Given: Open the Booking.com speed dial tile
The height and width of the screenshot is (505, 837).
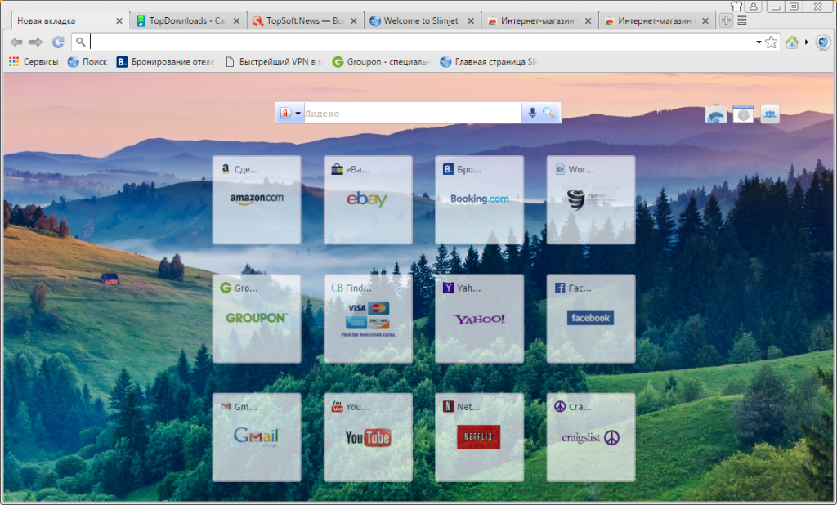Looking at the screenshot, I should 479,199.
